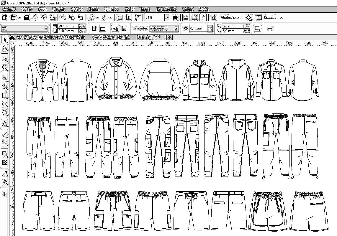The height and width of the screenshot is (236, 337).
Task: Apply layout to current page only
Action: pyautogui.click(x=124, y=28)
